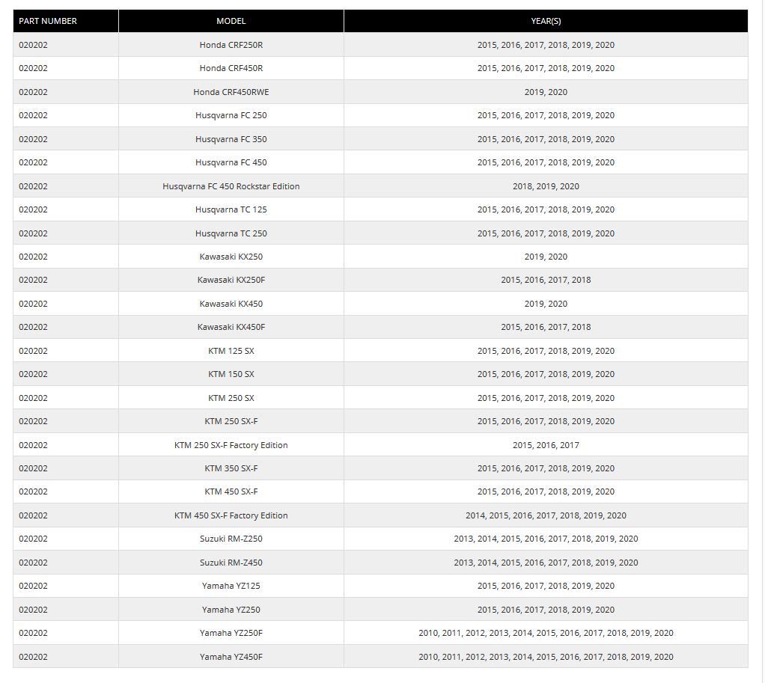Click the years cell for Suzuki RM-Z450

pos(546,563)
